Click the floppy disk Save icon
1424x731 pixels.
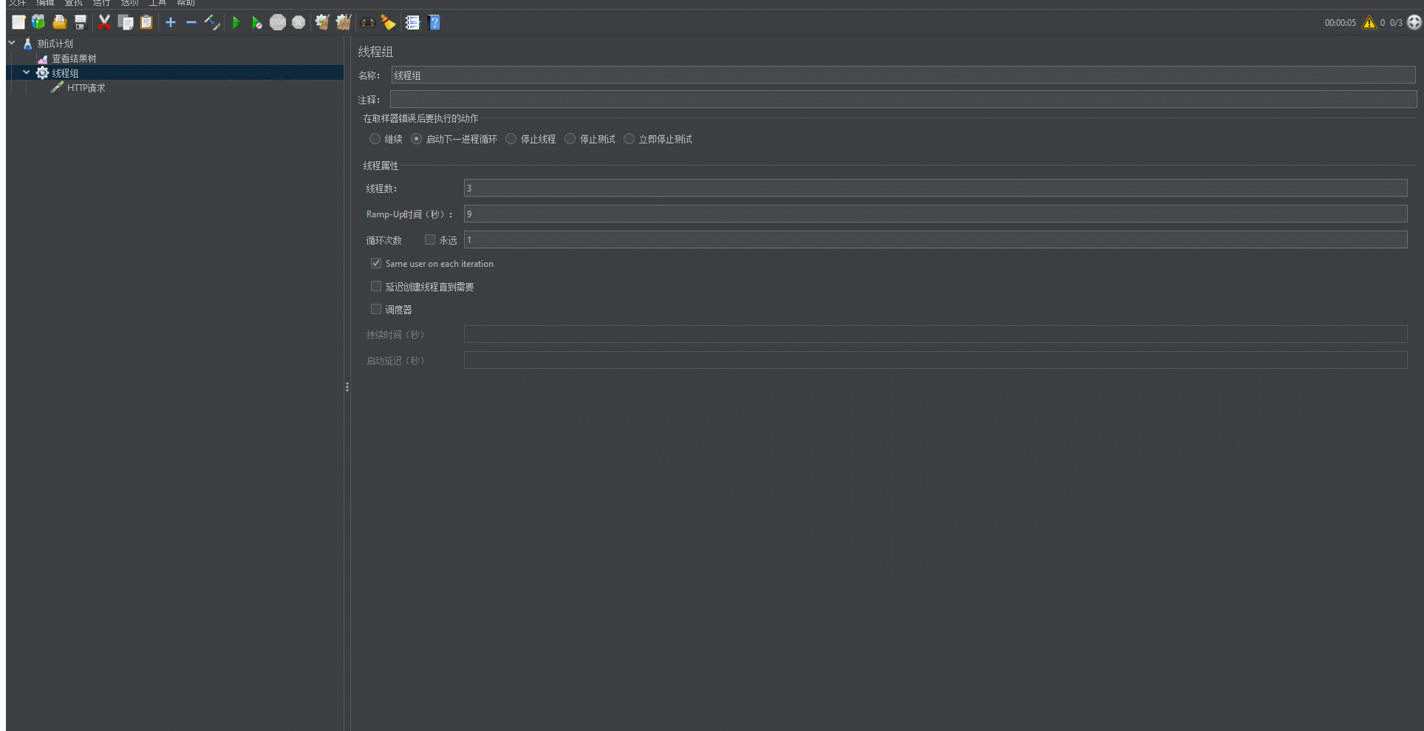[x=81, y=23]
